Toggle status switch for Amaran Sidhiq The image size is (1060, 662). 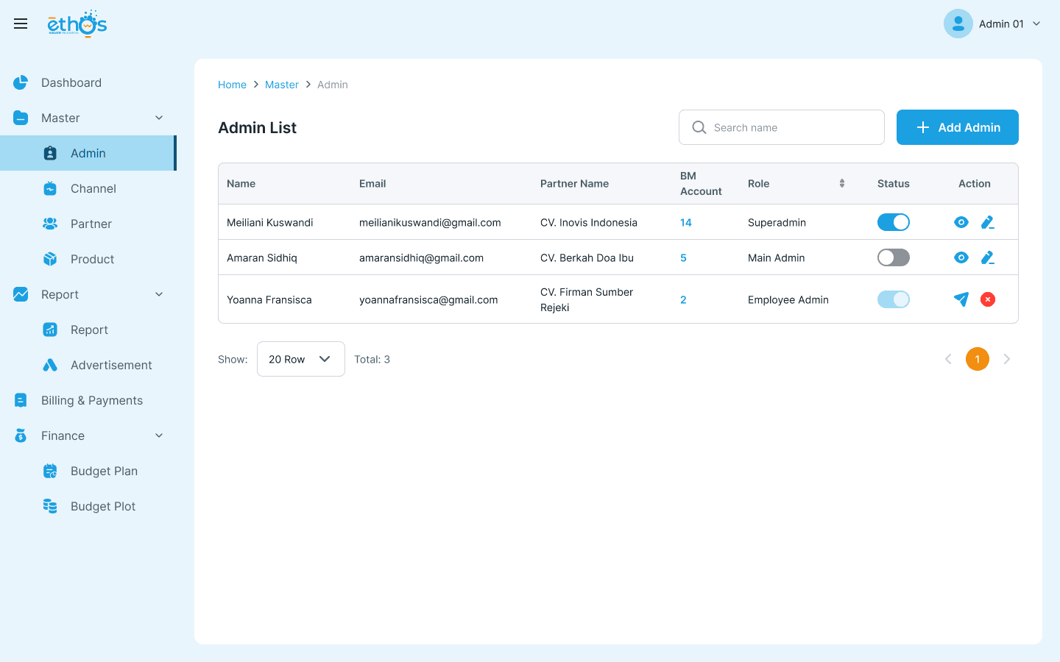coord(894,257)
